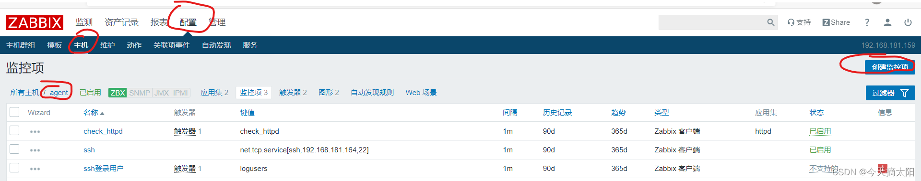The image size is (921, 181).
Task: Click 创建监控项 button
Action: click(x=890, y=67)
